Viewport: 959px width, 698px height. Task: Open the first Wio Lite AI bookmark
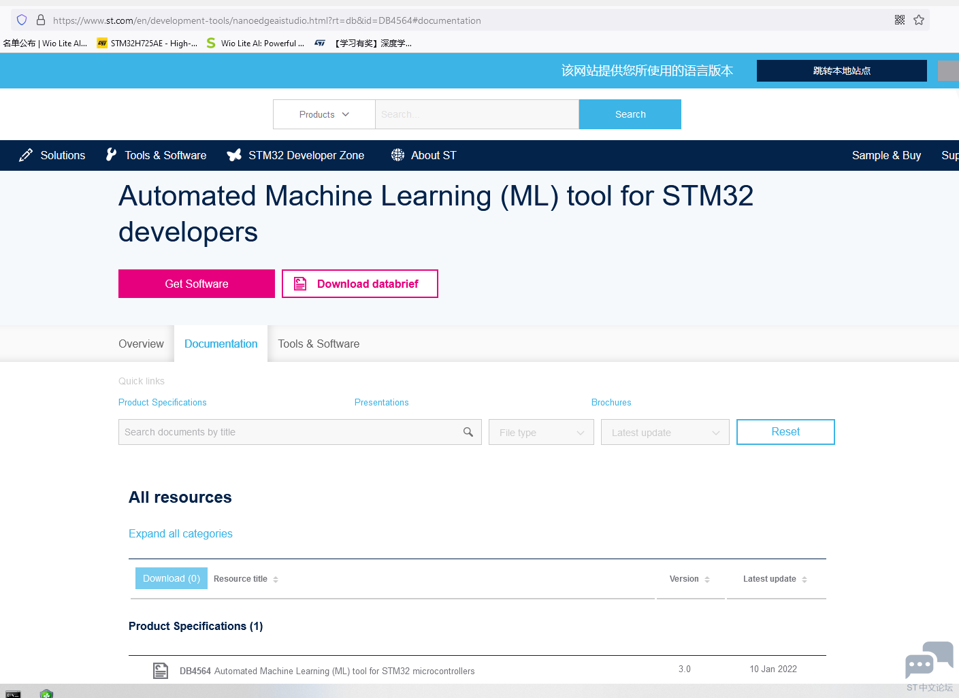[x=45, y=43]
